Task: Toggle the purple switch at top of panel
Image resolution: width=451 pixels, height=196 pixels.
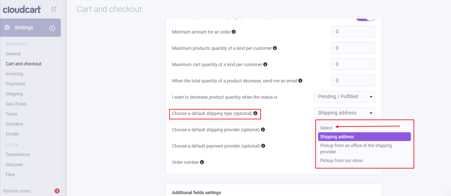Action: (365, 19)
